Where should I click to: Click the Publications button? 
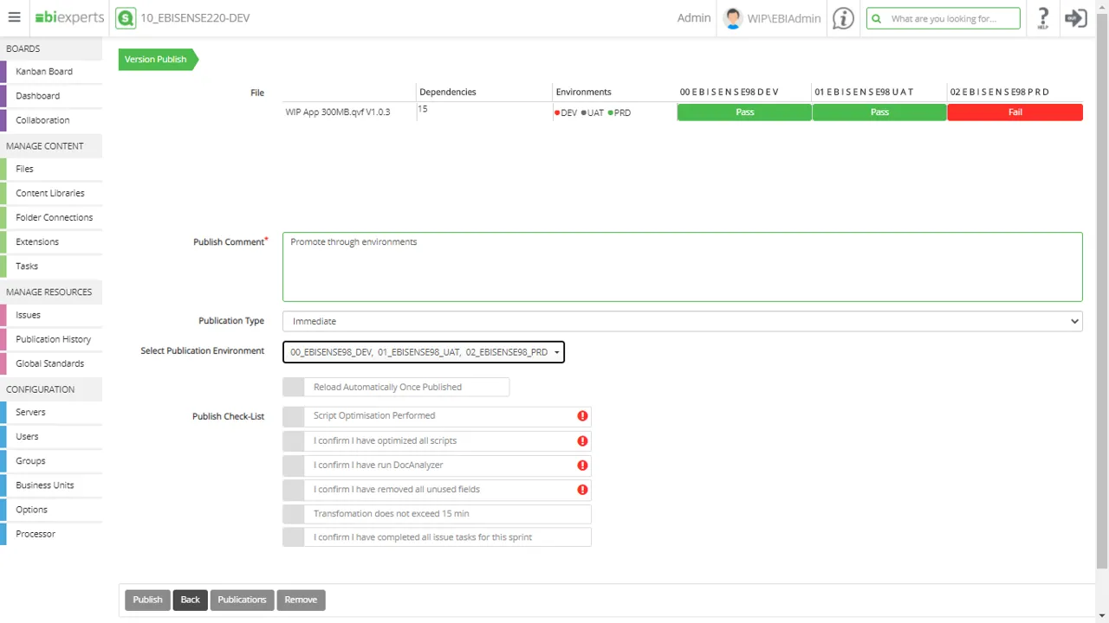click(242, 600)
